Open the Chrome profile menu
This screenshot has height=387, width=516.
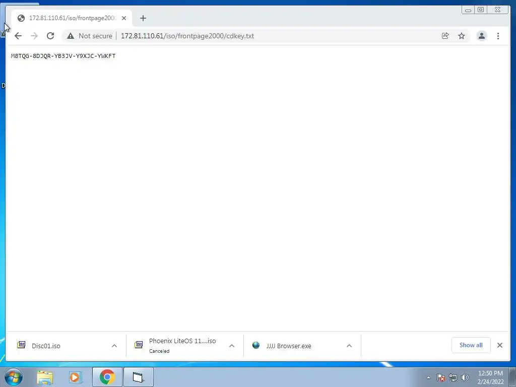pyautogui.click(x=481, y=36)
